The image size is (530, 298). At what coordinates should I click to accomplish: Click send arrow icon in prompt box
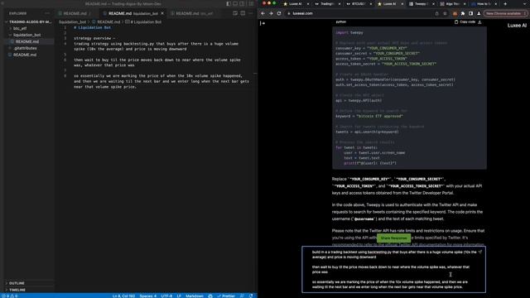tap(480, 252)
